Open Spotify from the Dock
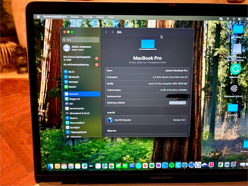Image resolution: width=248 pixels, height=186 pixels. (172, 165)
